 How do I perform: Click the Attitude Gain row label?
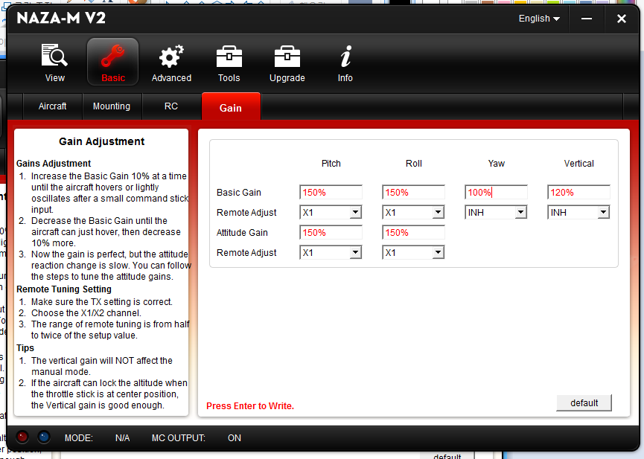242,232
